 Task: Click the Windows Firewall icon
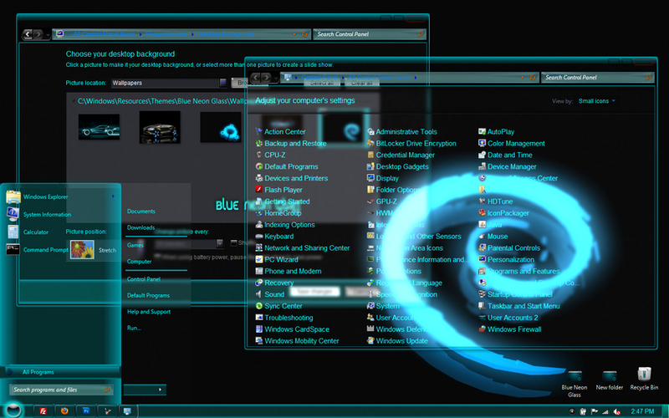482,329
